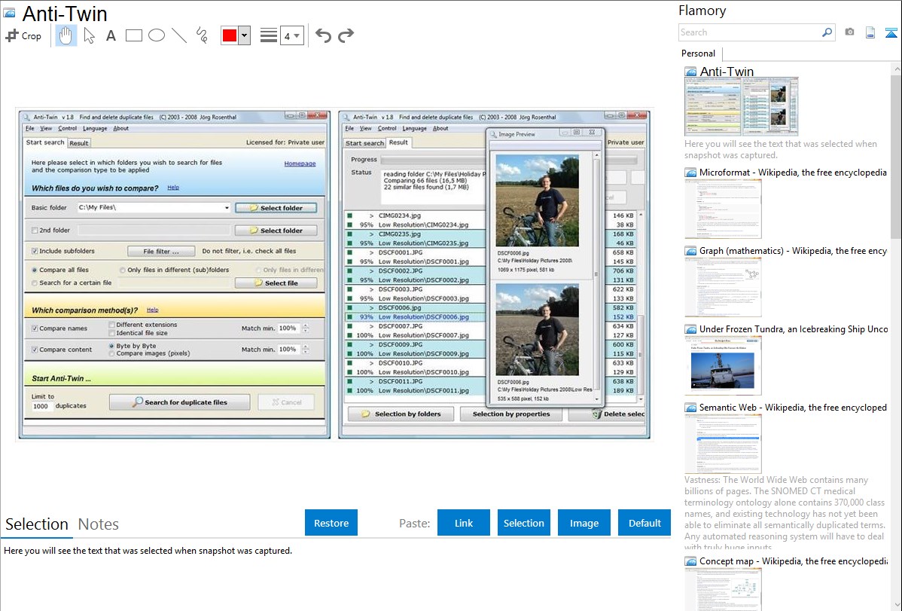Enable the Identical file size checkbox

(112, 333)
